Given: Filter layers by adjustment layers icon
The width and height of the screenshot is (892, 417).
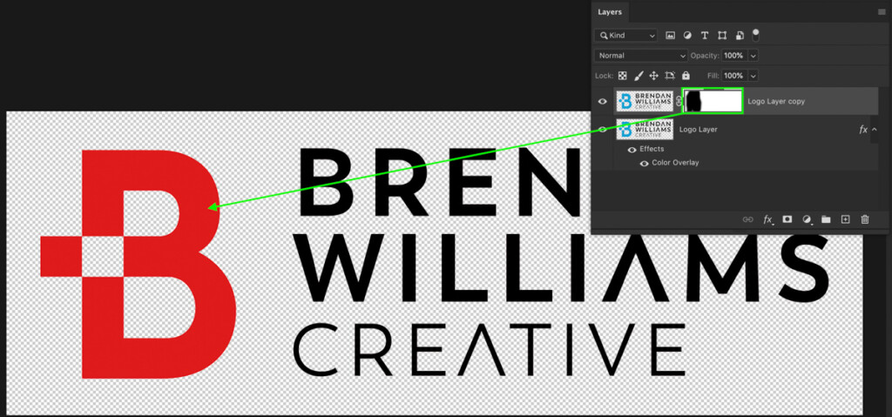Looking at the screenshot, I should click(x=687, y=36).
